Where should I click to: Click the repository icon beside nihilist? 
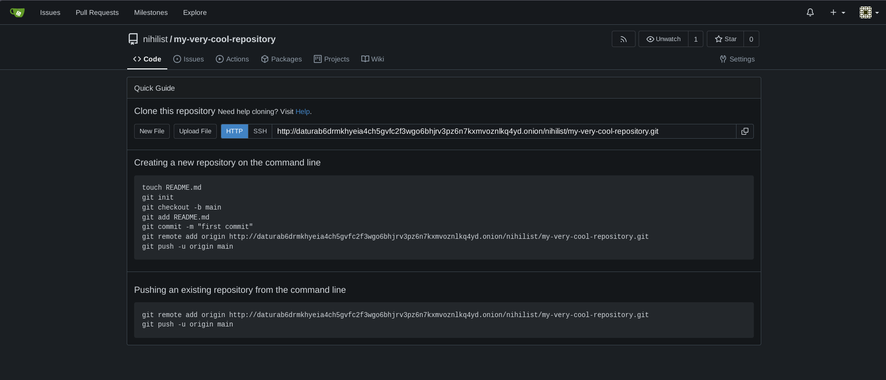[133, 39]
